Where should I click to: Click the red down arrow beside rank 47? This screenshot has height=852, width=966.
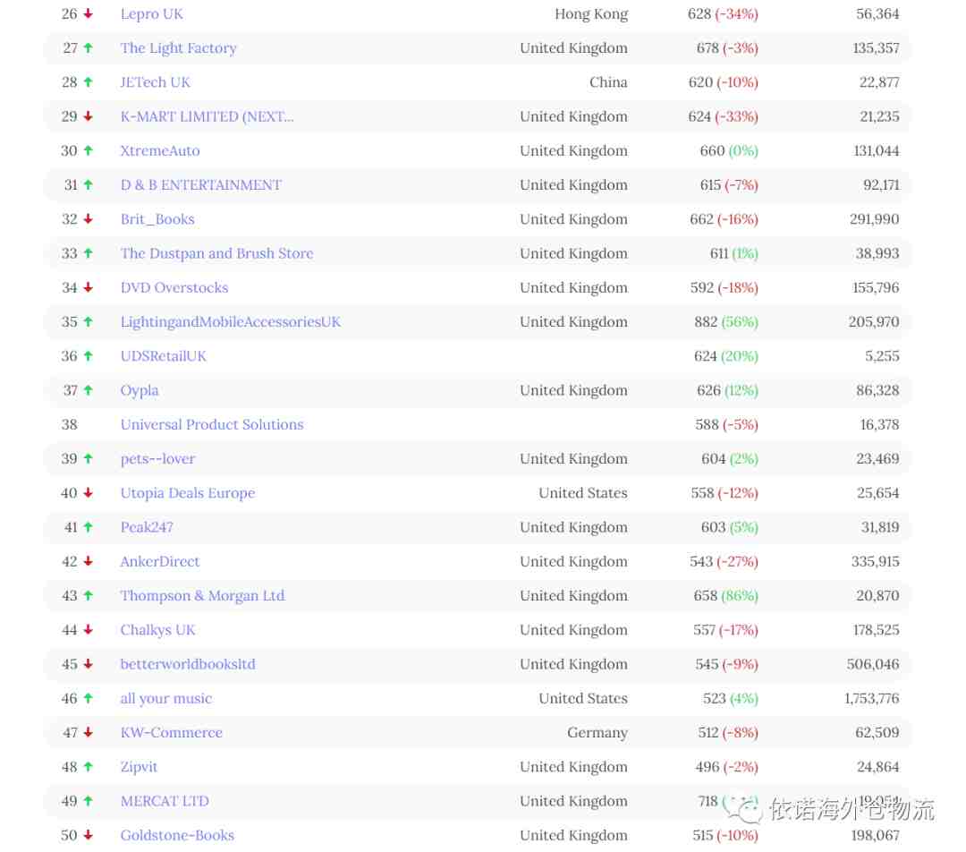tap(88, 732)
